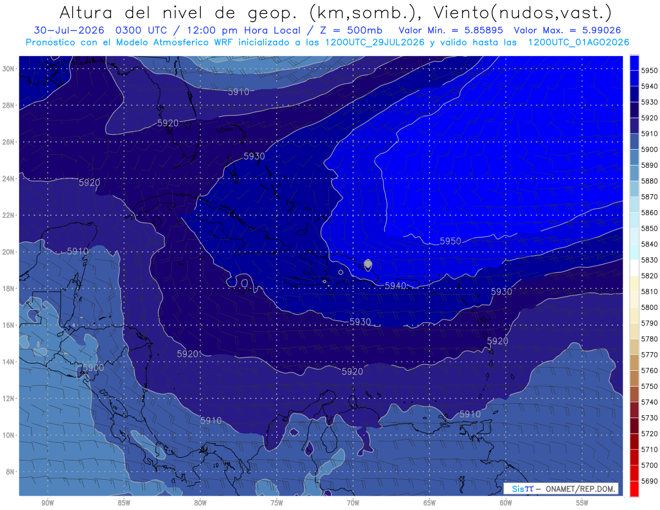Click the 20N latitude label
The width and height of the screenshot is (660, 510).
[x=8, y=252]
